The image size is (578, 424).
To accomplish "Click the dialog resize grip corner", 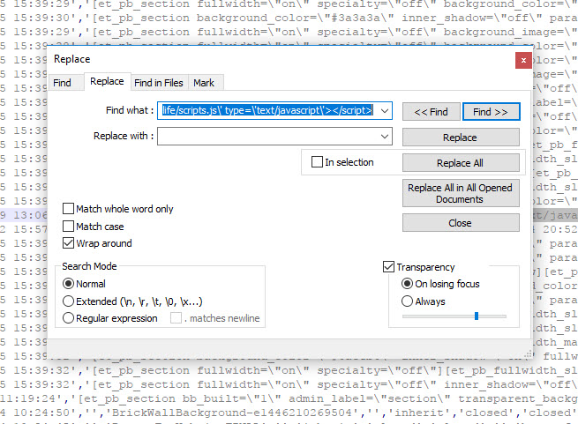I will (x=529, y=354).
